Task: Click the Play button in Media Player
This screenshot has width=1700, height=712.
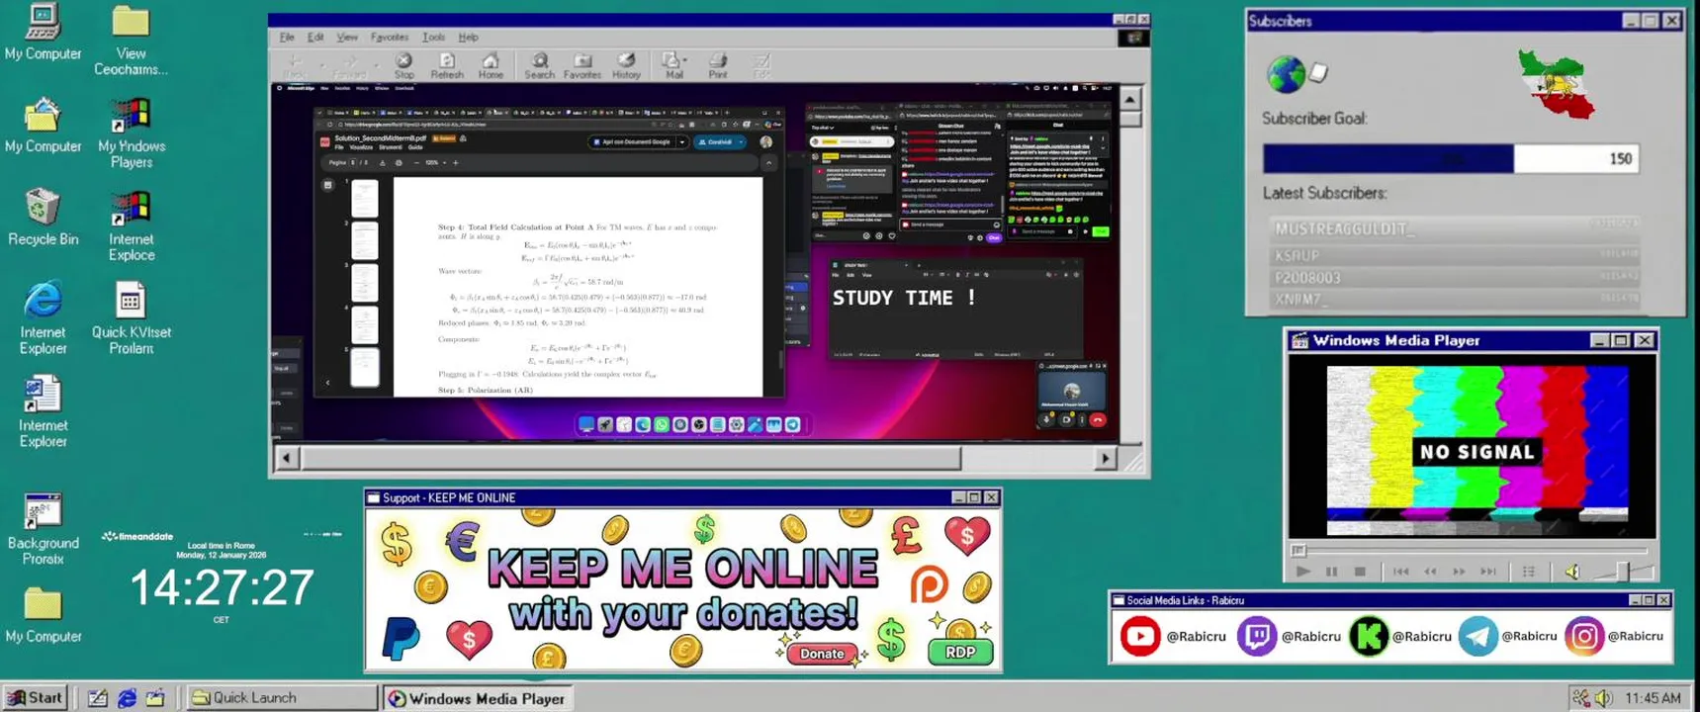Action: pyautogui.click(x=1303, y=572)
